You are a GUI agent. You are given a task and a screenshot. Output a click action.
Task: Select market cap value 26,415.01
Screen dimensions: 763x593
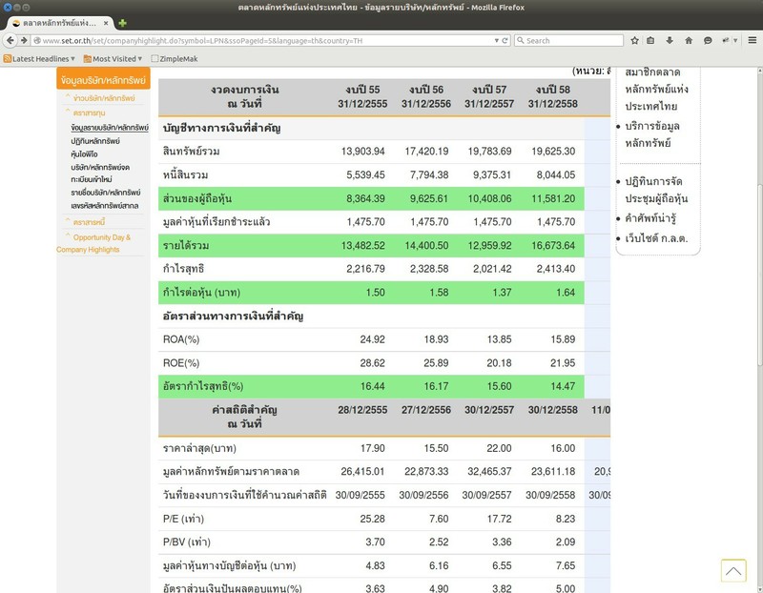tap(362, 471)
